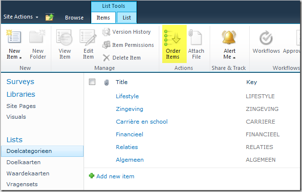Open the Site Actions dropdown menu
This screenshot has height=192, width=302.
21,17
